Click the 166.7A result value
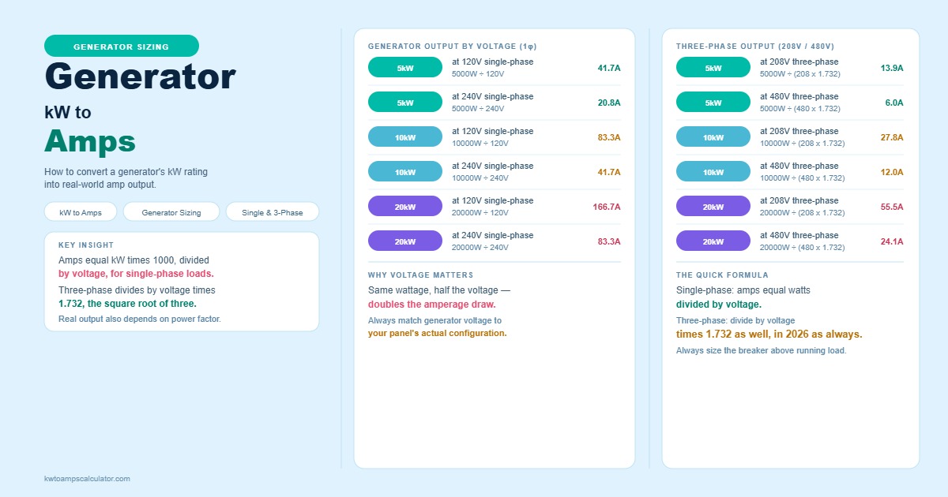Viewport: 948px width, 497px height. coord(607,207)
